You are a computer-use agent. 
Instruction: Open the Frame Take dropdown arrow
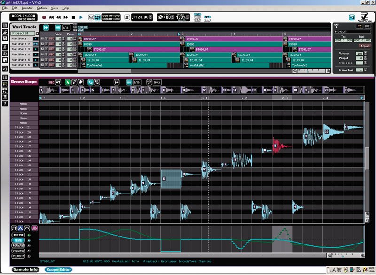coord(366,70)
